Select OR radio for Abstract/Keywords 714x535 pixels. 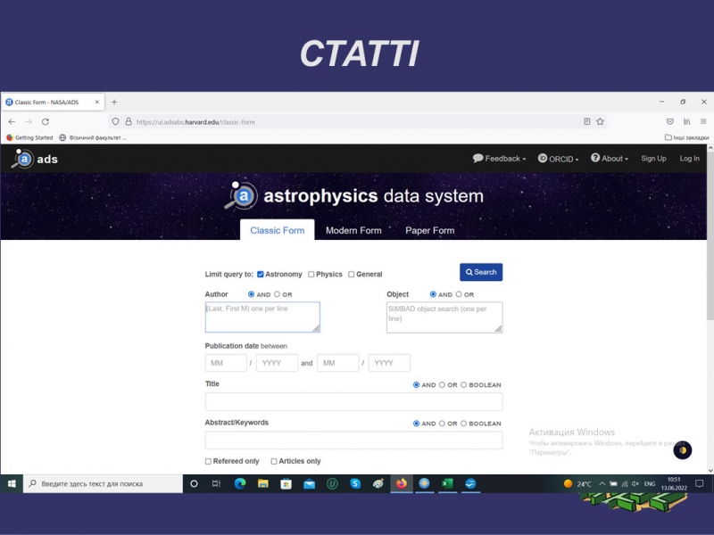click(442, 424)
